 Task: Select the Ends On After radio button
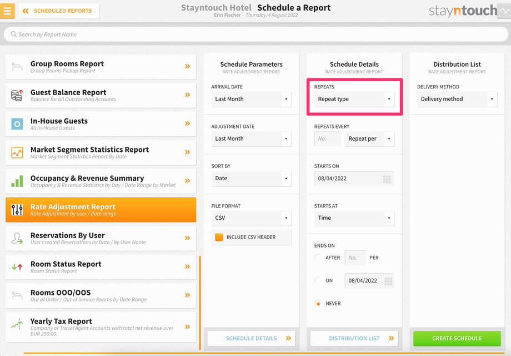[x=318, y=258]
